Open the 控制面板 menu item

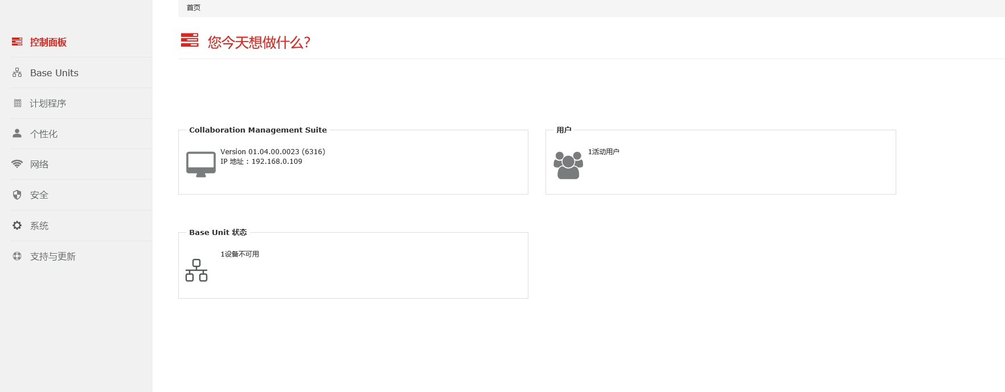(48, 42)
